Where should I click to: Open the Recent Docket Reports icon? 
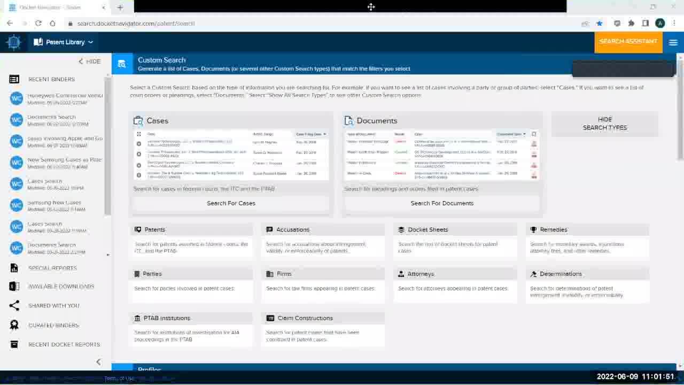click(x=14, y=344)
